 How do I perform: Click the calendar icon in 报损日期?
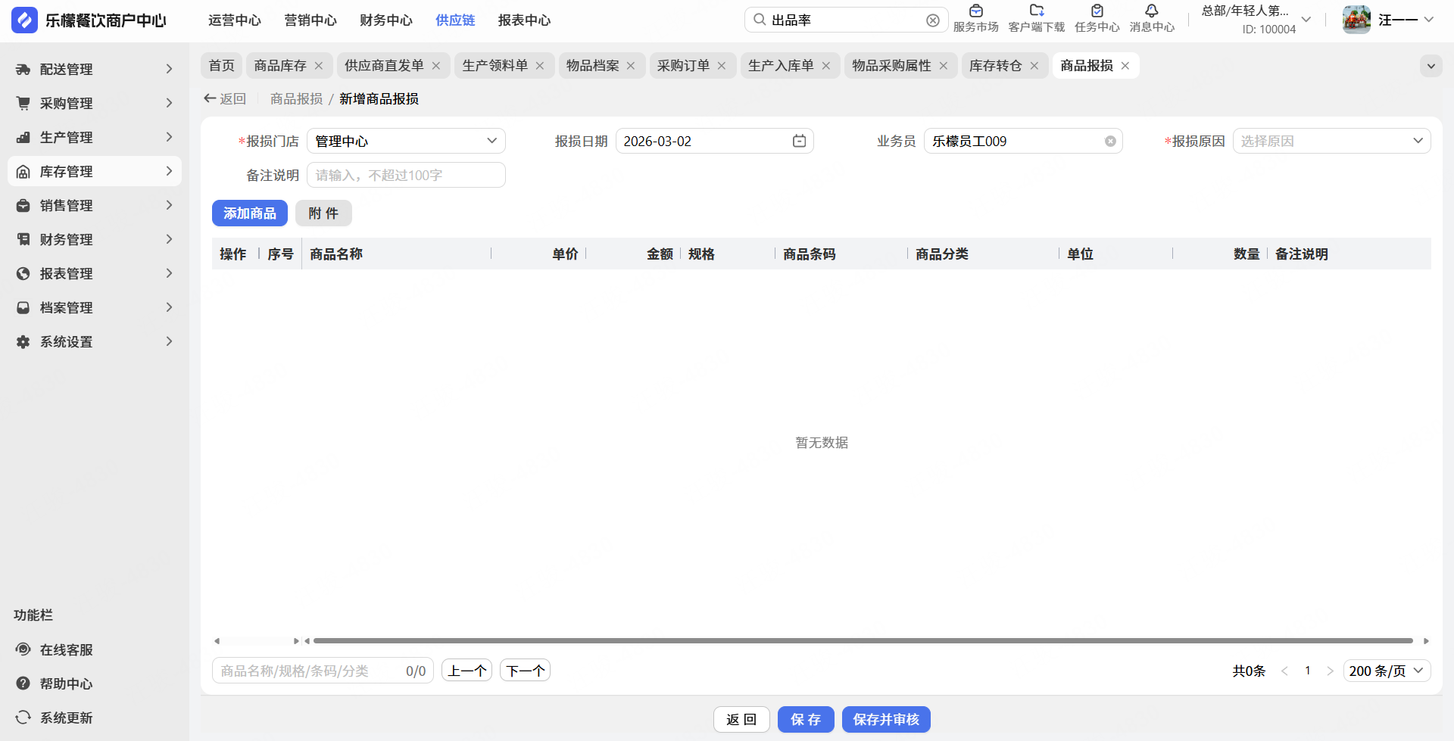(x=799, y=142)
